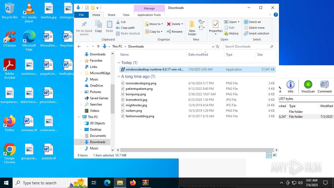Switch to the View tab
The image size is (334, 188).
(126, 15)
